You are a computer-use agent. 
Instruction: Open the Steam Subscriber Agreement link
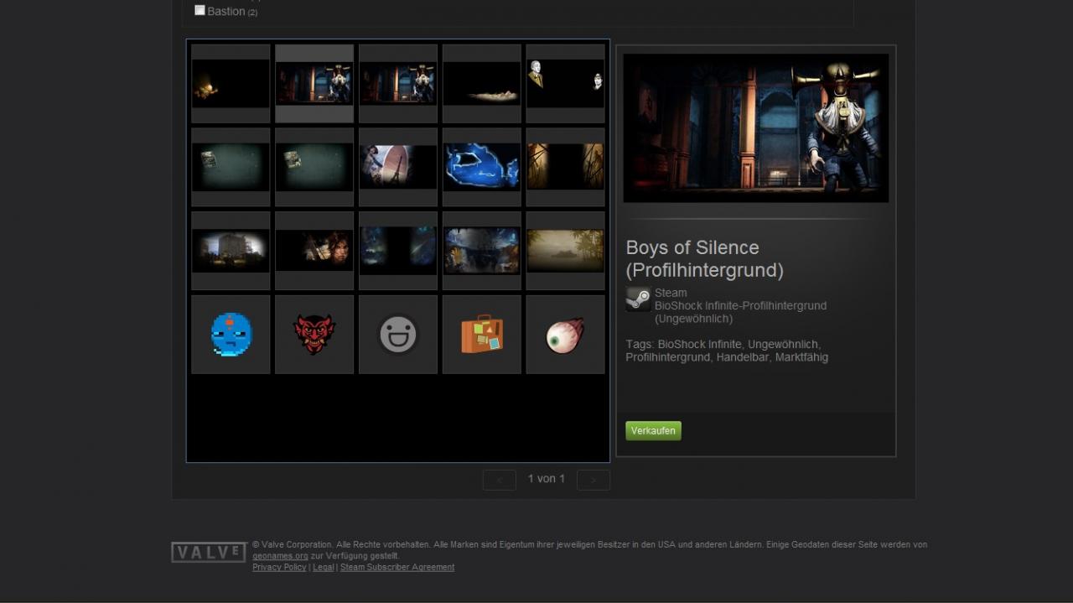[397, 568]
